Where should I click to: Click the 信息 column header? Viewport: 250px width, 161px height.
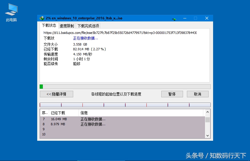click(x=141, y=113)
